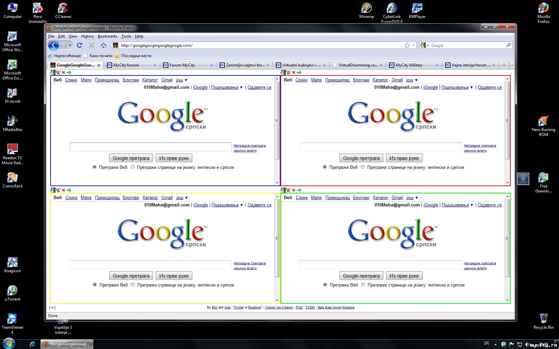Focus the Firefox address bar
The image size is (559, 349).
point(261,45)
